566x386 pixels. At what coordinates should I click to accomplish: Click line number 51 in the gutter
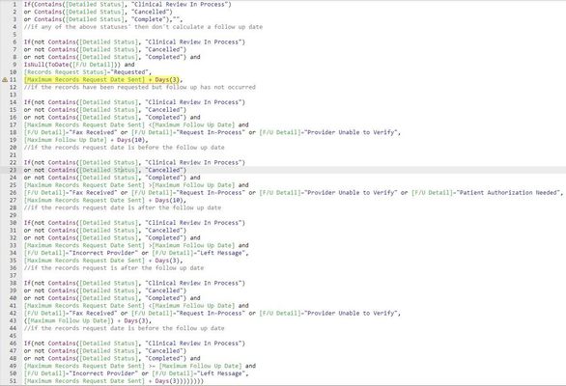coord(13,381)
